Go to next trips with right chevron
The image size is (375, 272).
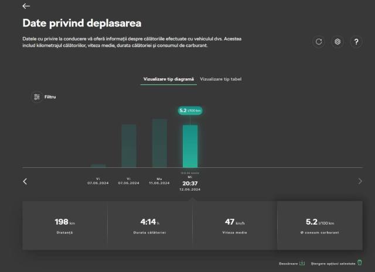click(x=360, y=181)
